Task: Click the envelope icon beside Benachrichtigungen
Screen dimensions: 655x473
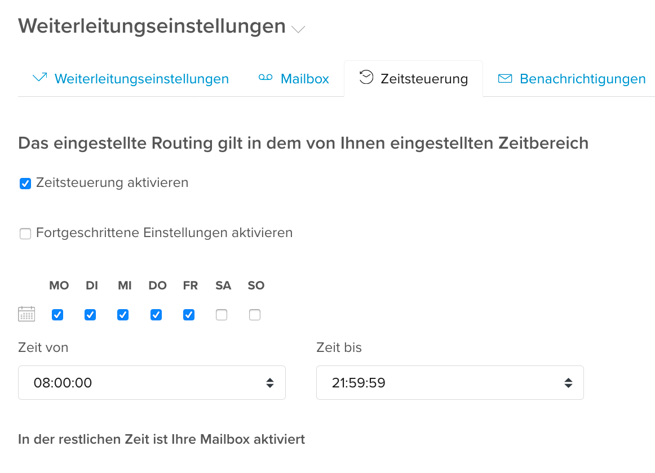Action: click(x=505, y=78)
